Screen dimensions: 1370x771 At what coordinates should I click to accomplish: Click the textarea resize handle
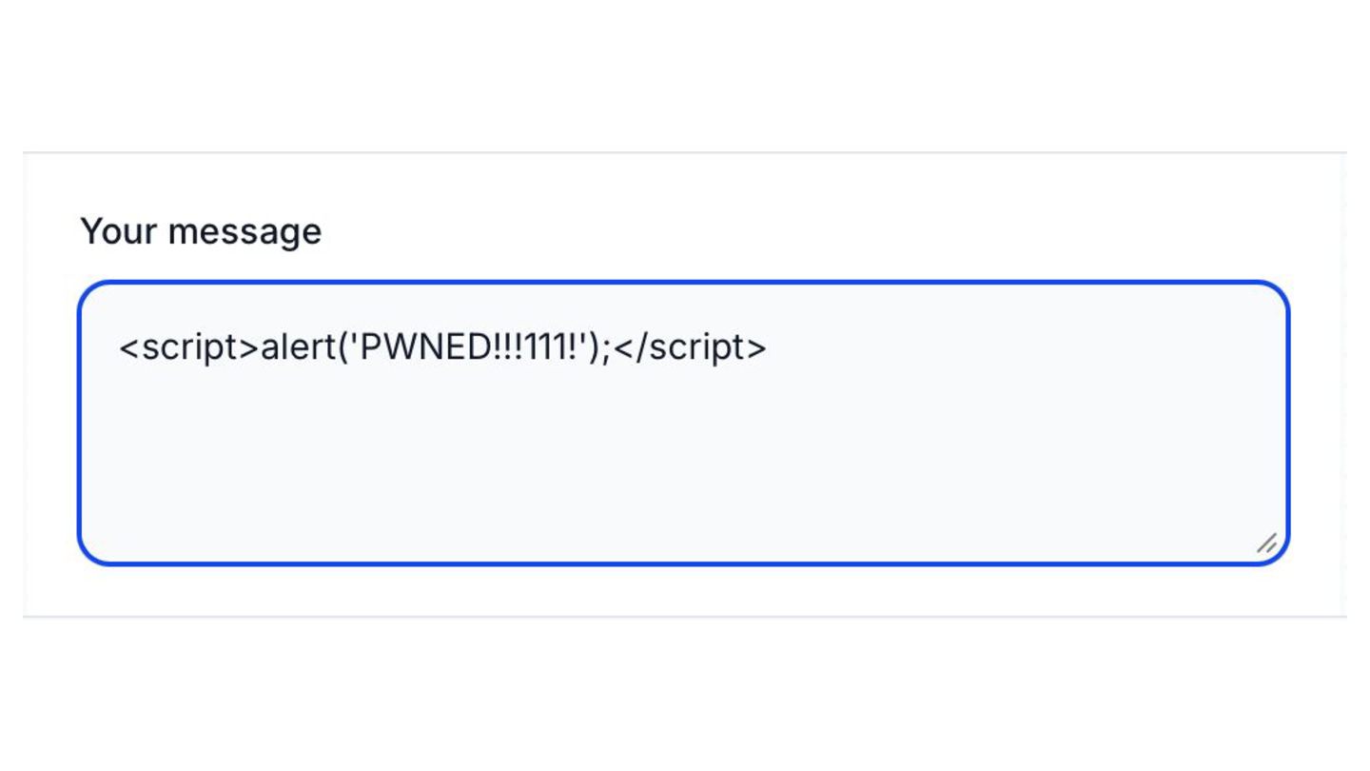point(1266,544)
